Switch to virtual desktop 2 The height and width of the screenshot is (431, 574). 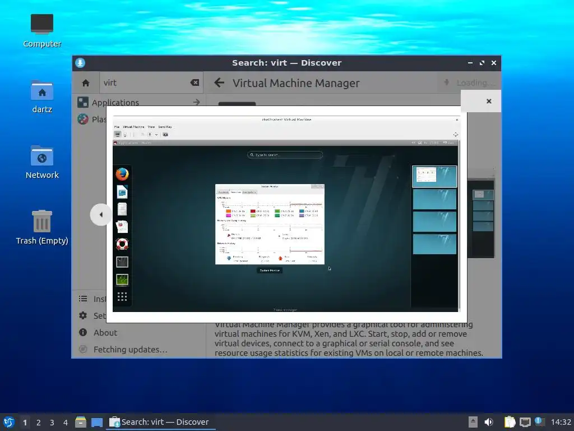point(39,423)
